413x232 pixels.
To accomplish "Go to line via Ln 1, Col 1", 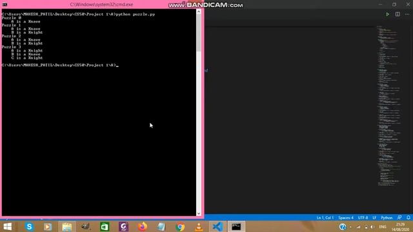I will (325, 218).
